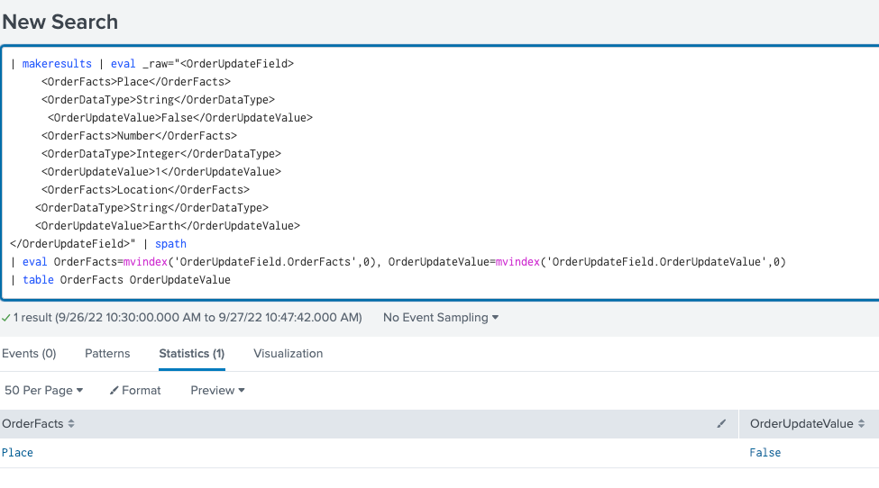The image size is (879, 488).
Task: Click the makeresults command in the query
Action: pyautogui.click(x=55, y=64)
